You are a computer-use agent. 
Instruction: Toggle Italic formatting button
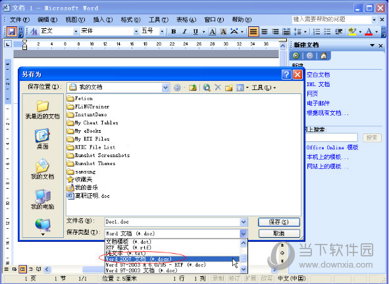click(x=184, y=32)
